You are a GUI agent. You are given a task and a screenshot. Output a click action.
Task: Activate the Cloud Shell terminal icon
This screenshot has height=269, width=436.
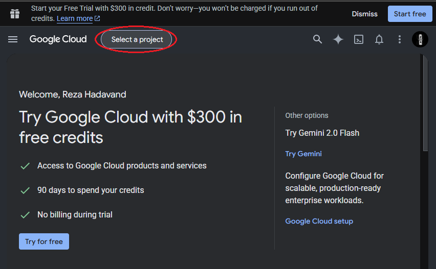pyautogui.click(x=359, y=39)
